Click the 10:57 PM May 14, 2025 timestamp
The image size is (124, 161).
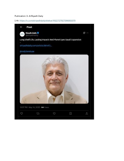pos(30,107)
